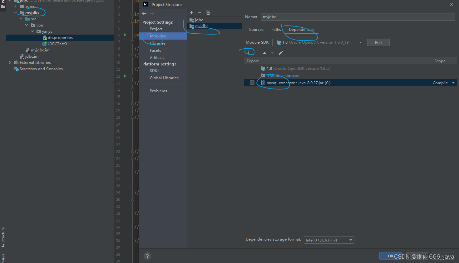Image resolution: width=459 pixels, height=263 pixels.
Task: Open help with the question mark icon
Action: coord(147,256)
